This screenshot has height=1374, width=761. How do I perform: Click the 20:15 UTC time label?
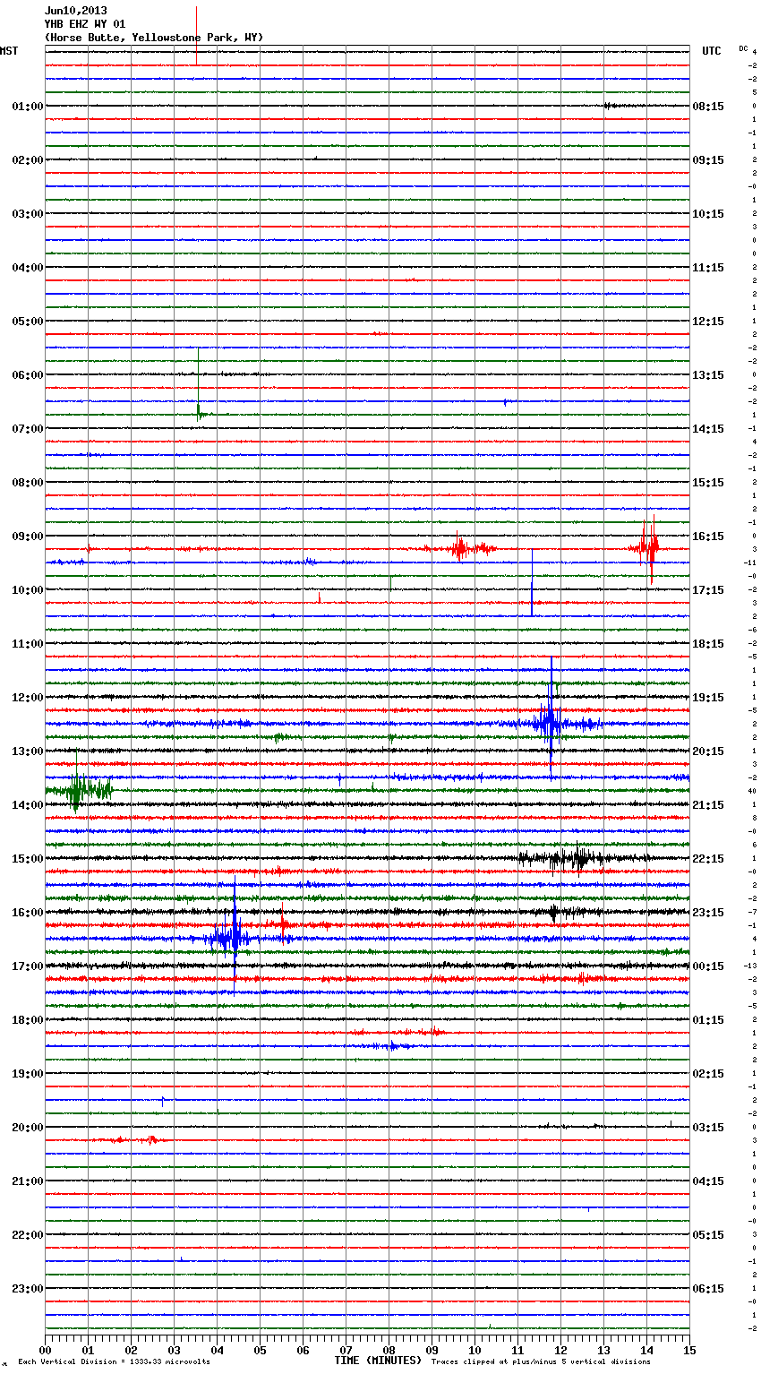point(708,751)
